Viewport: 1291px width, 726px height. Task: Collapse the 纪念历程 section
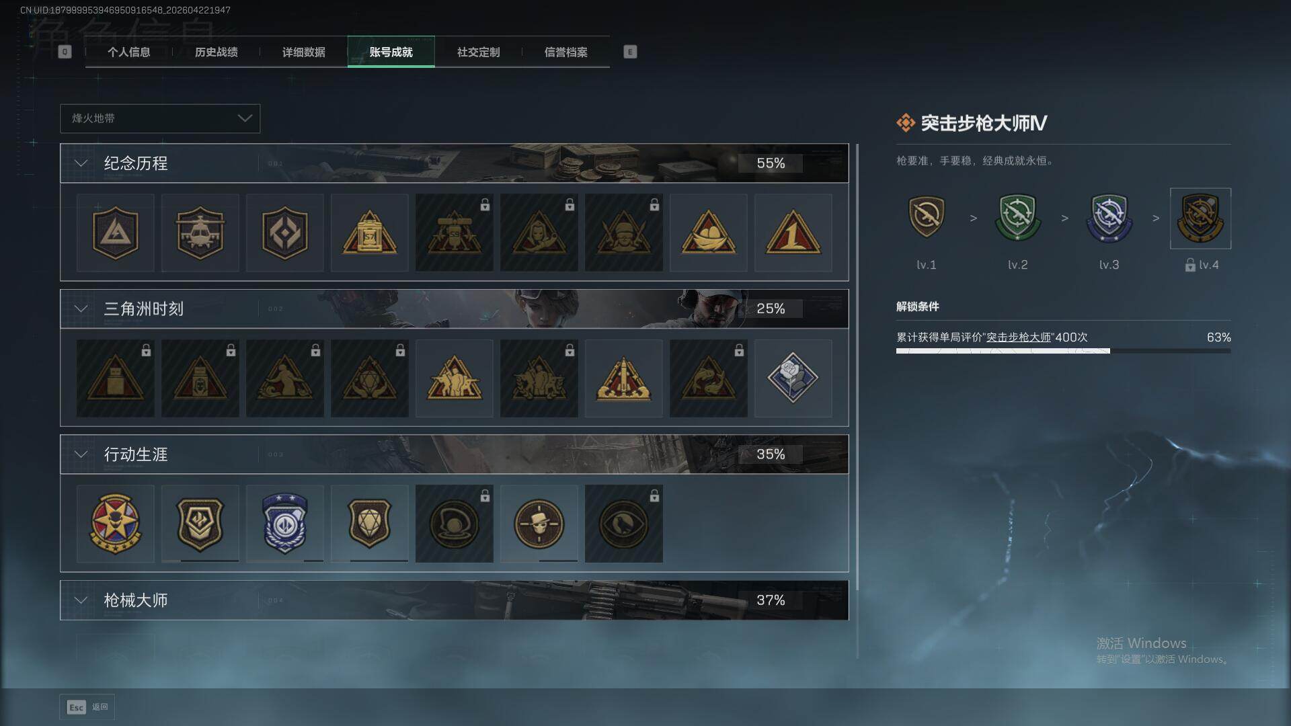(81, 163)
